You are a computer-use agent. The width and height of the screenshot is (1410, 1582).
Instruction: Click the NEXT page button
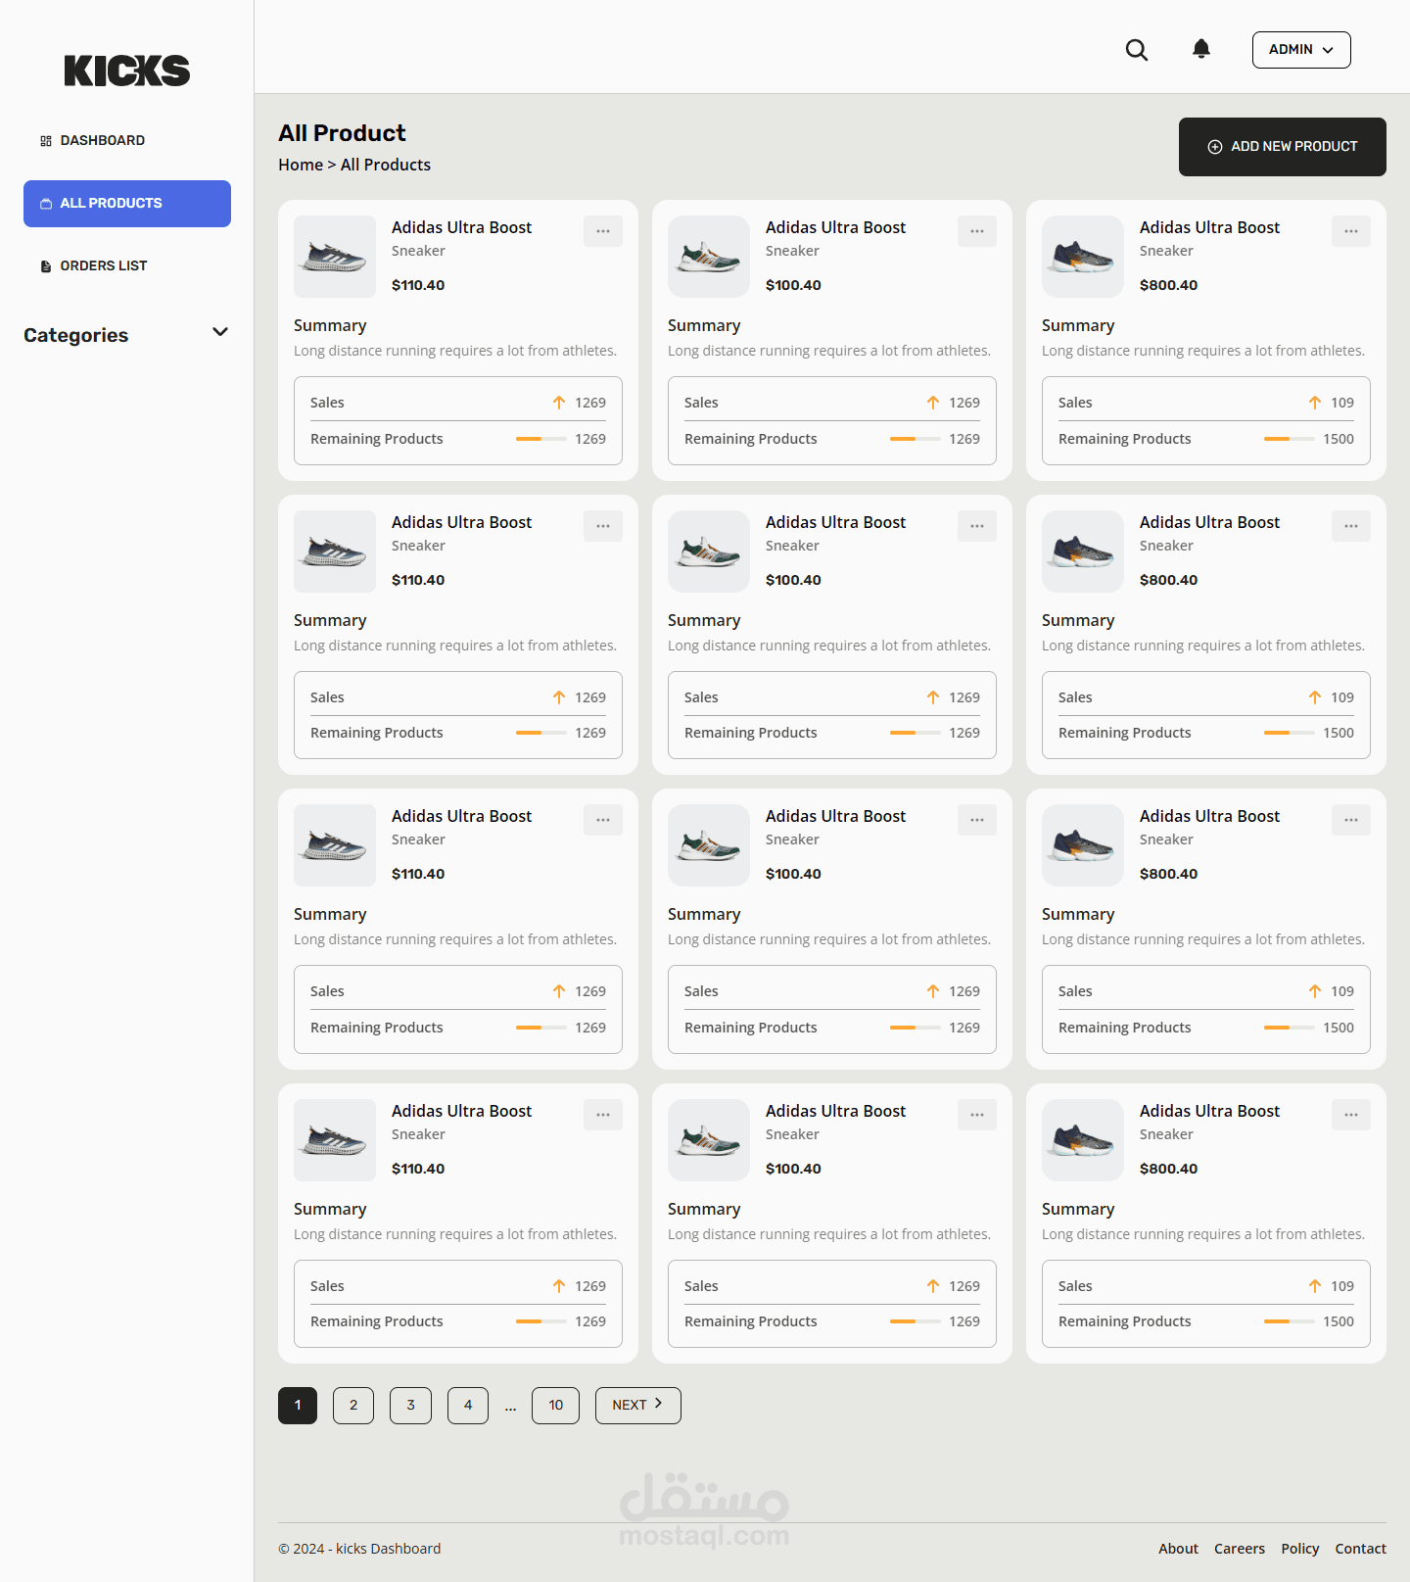pyautogui.click(x=638, y=1406)
